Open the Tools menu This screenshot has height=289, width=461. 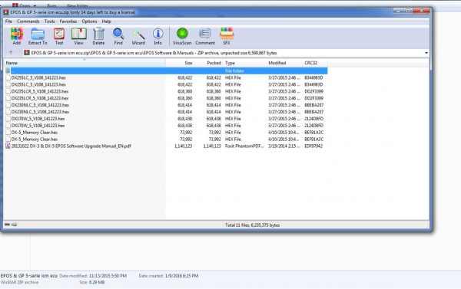coord(49,21)
